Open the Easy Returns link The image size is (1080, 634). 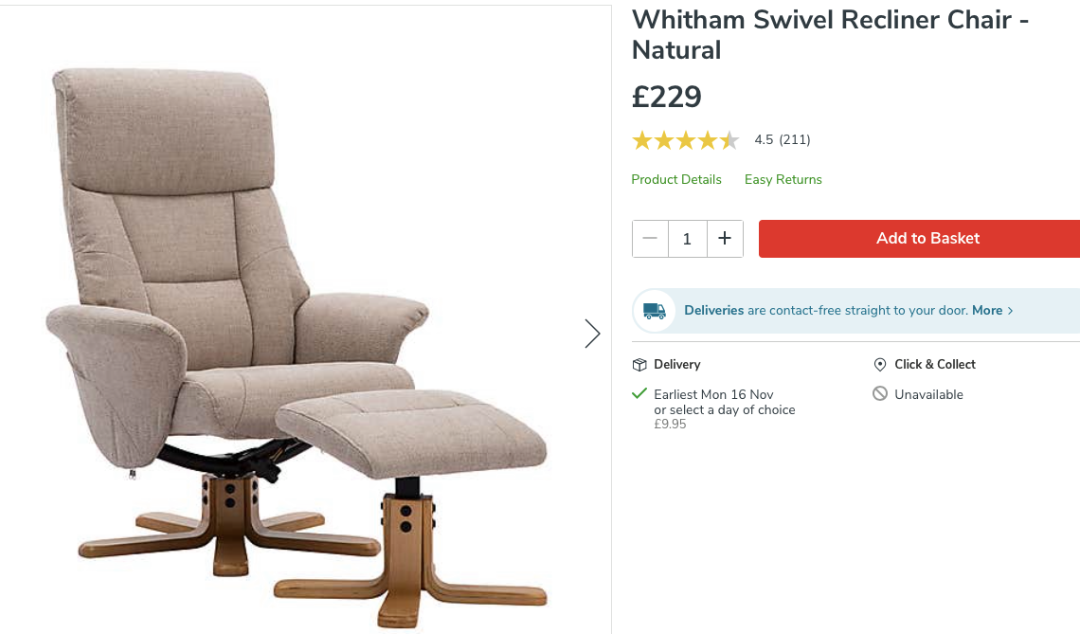[783, 179]
